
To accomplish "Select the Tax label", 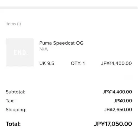I will pos(10,101).
